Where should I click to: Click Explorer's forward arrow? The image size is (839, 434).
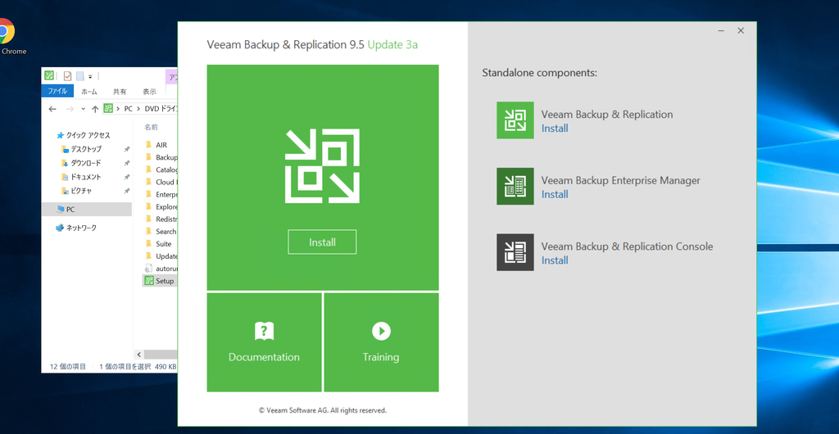pos(70,109)
